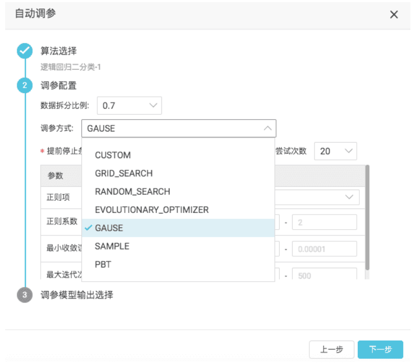
Task: Click the 上一步 button
Action: 331,349
